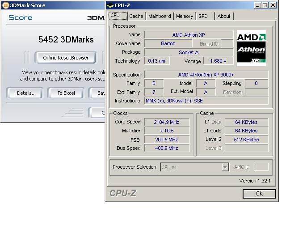This screenshot has width=286, height=229.
Task: Click the Multiplier value x 10.5
Action: 167,131
